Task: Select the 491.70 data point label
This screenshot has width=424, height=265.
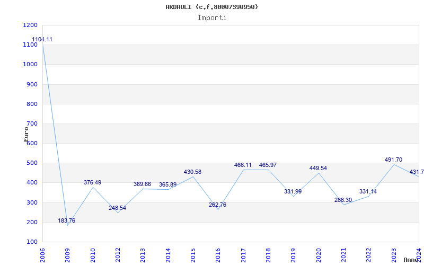Action: coord(393,160)
